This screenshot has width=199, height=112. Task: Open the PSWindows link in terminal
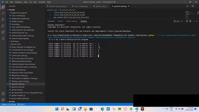pos(119,31)
